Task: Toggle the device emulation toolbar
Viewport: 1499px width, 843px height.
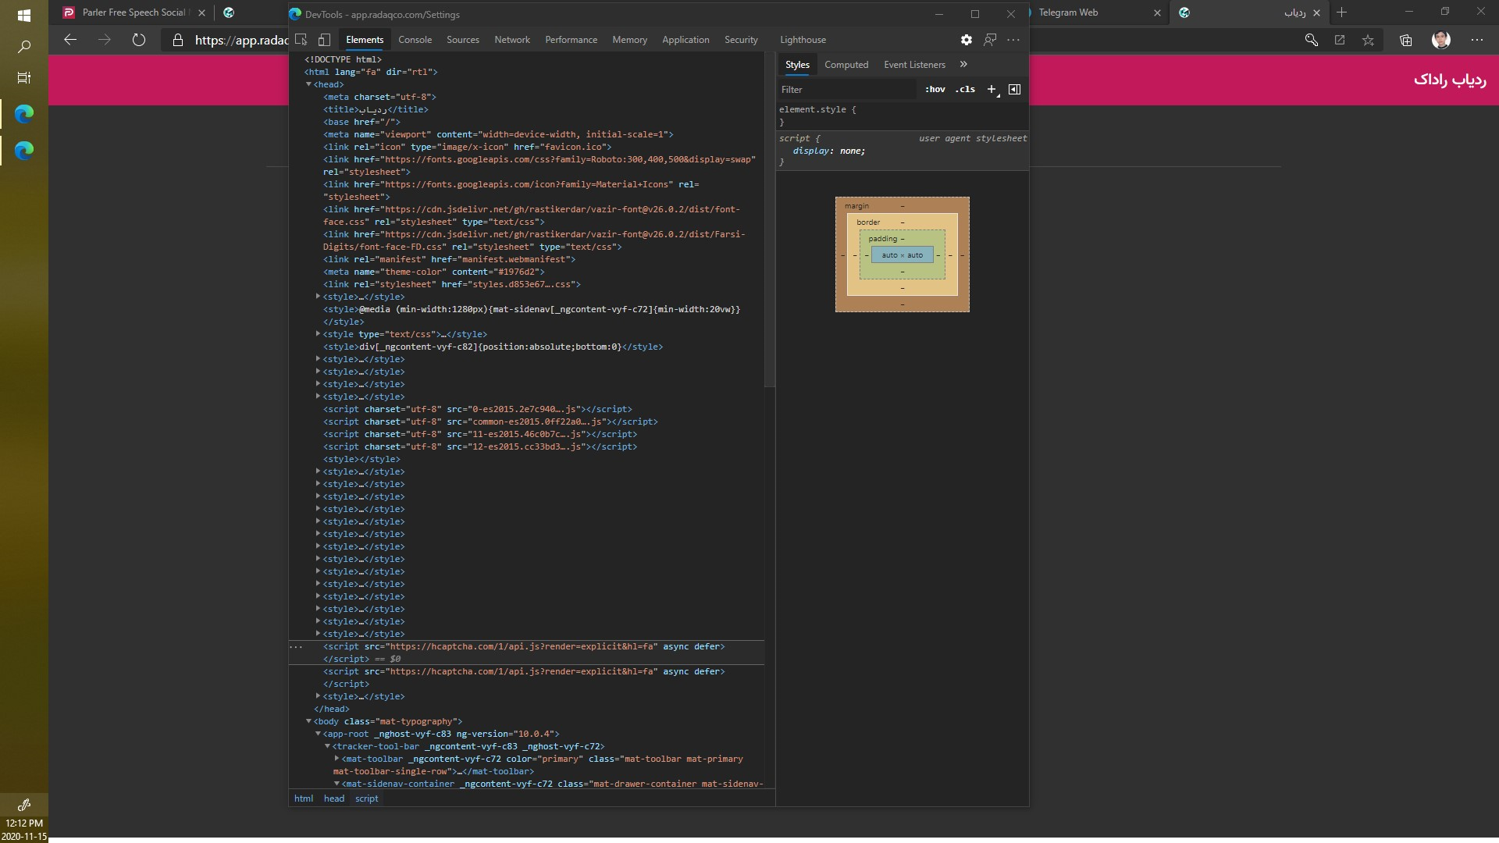Action: point(325,40)
